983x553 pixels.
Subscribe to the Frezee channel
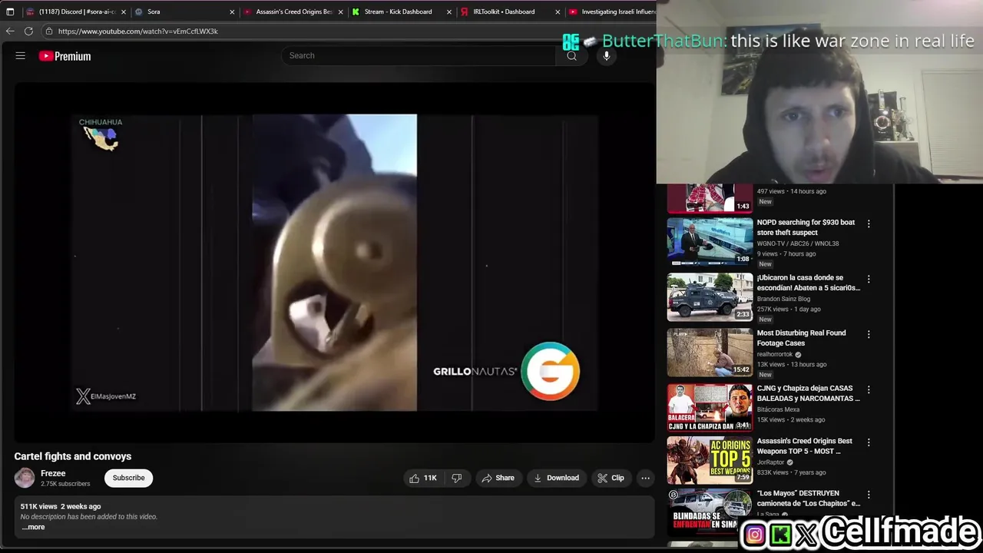point(128,478)
